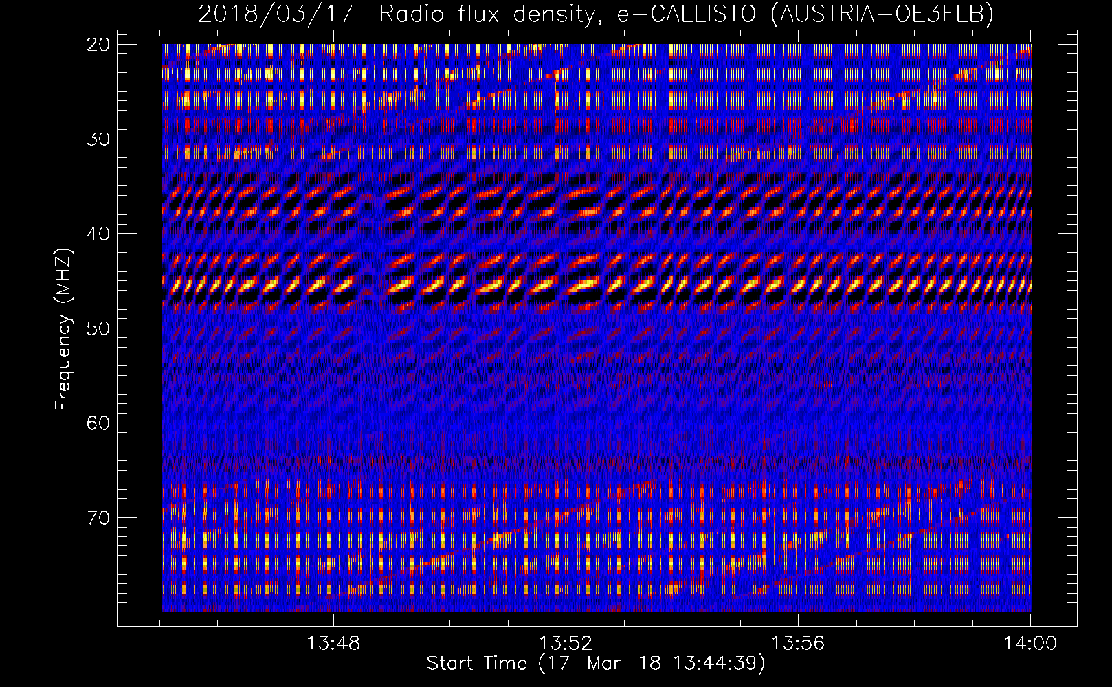Image resolution: width=1112 pixels, height=687 pixels.
Task: Click the '70' frequency tick label
Action: 98,517
